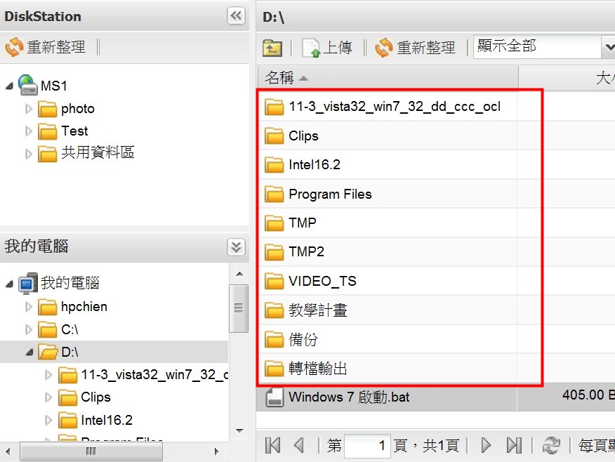This screenshot has width=615, height=462.
Task: Collapse the DiskStation panel with double-arrow icon
Action: [x=237, y=15]
